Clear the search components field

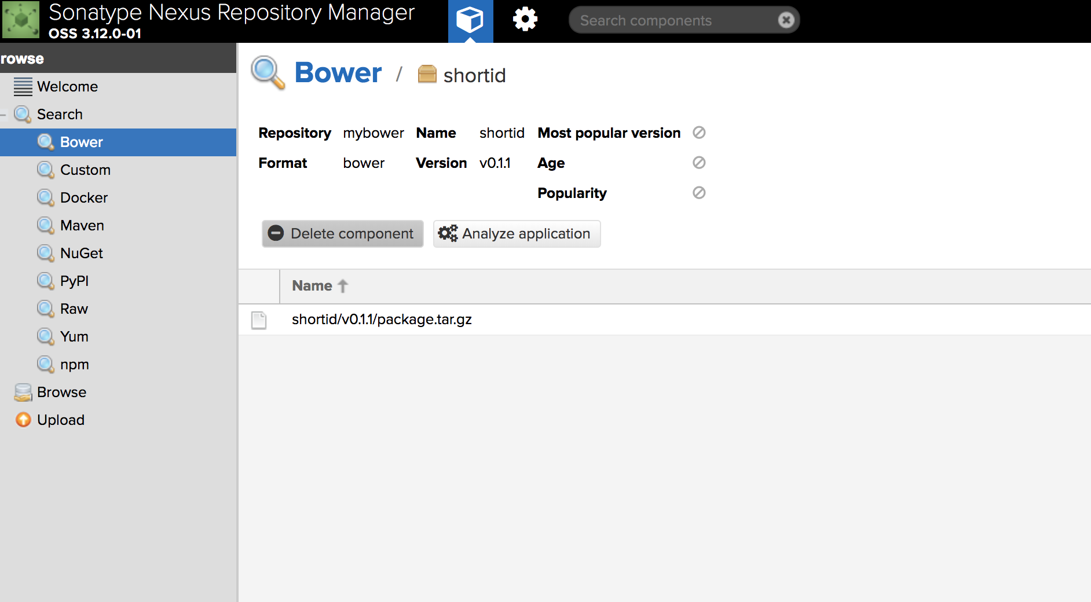tap(786, 20)
